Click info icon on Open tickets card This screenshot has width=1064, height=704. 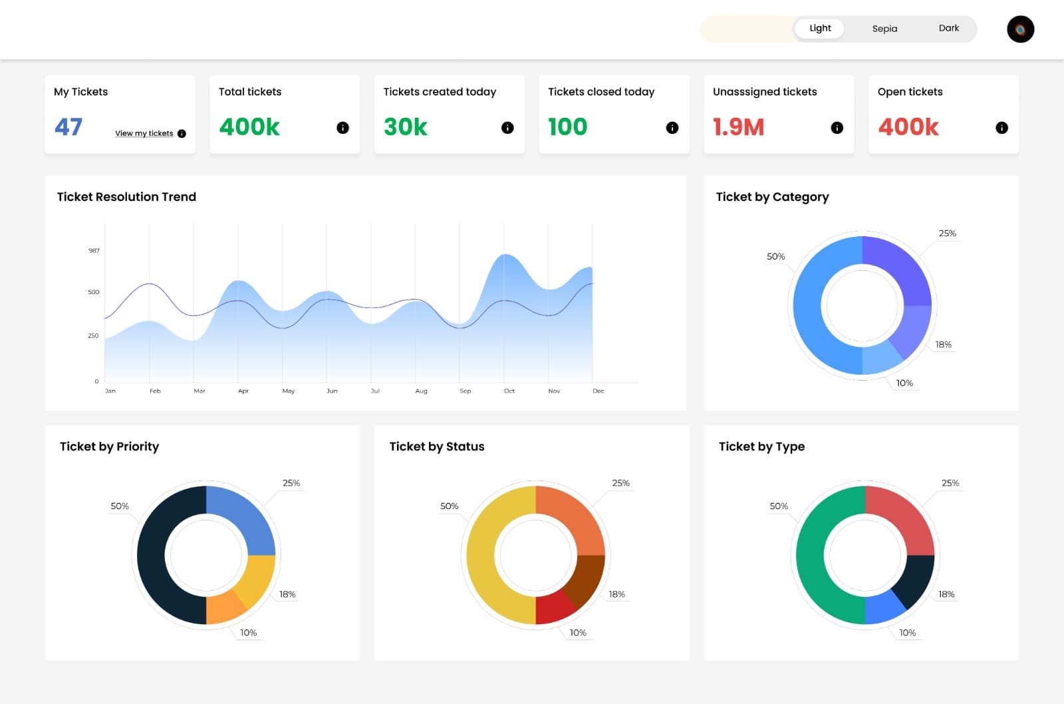click(1001, 128)
